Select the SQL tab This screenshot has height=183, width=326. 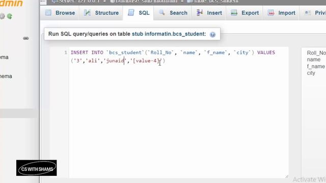pyautogui.click(x=139, y=13)
